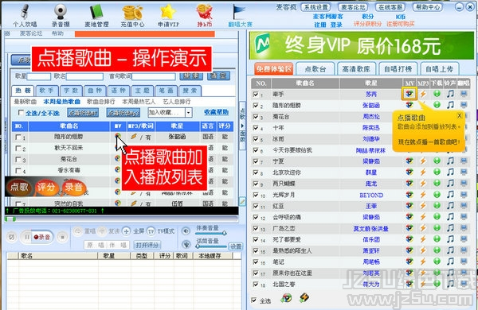This screenshot has height=310, width=478.
Task: Switch to 点歌台 tab
Action: pos(315,69)
